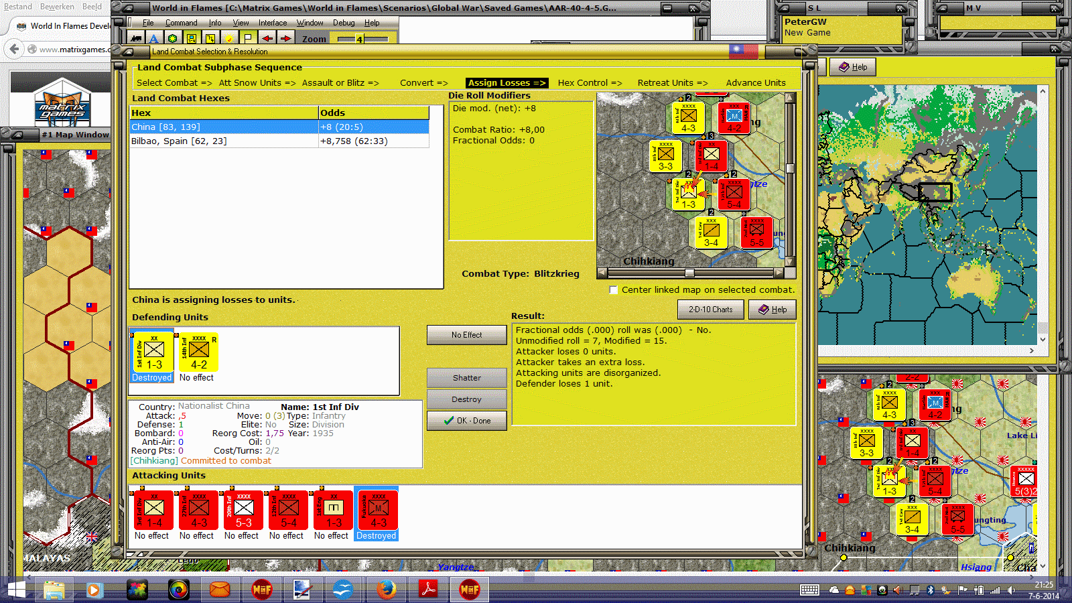Image resolution: width=1072 pixels, height=603 pixels.
Task: Click the white flag toolbar icon
Action: coord(248,38)
